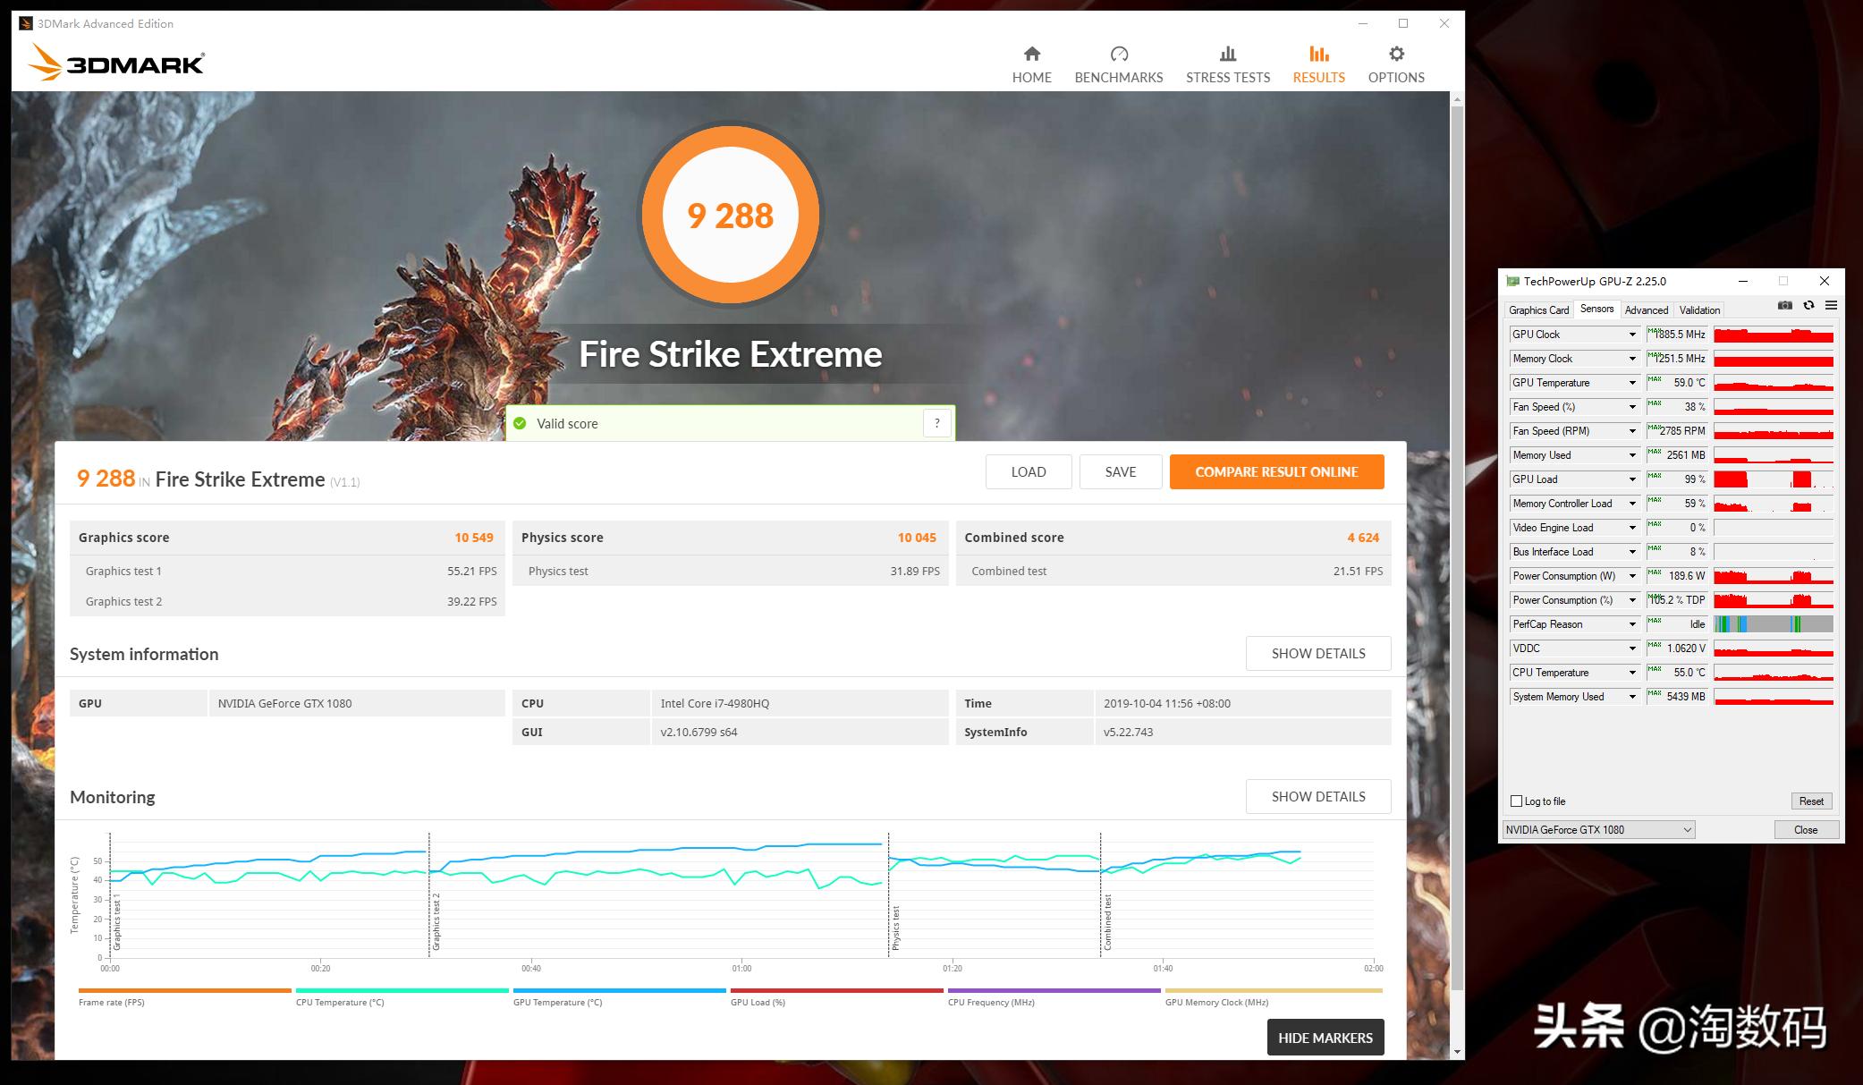The image size is (1863, 1085).
Task: Refresh GPU-Z sensor readings via circular arrows icon
Action: pos(1809,305)
